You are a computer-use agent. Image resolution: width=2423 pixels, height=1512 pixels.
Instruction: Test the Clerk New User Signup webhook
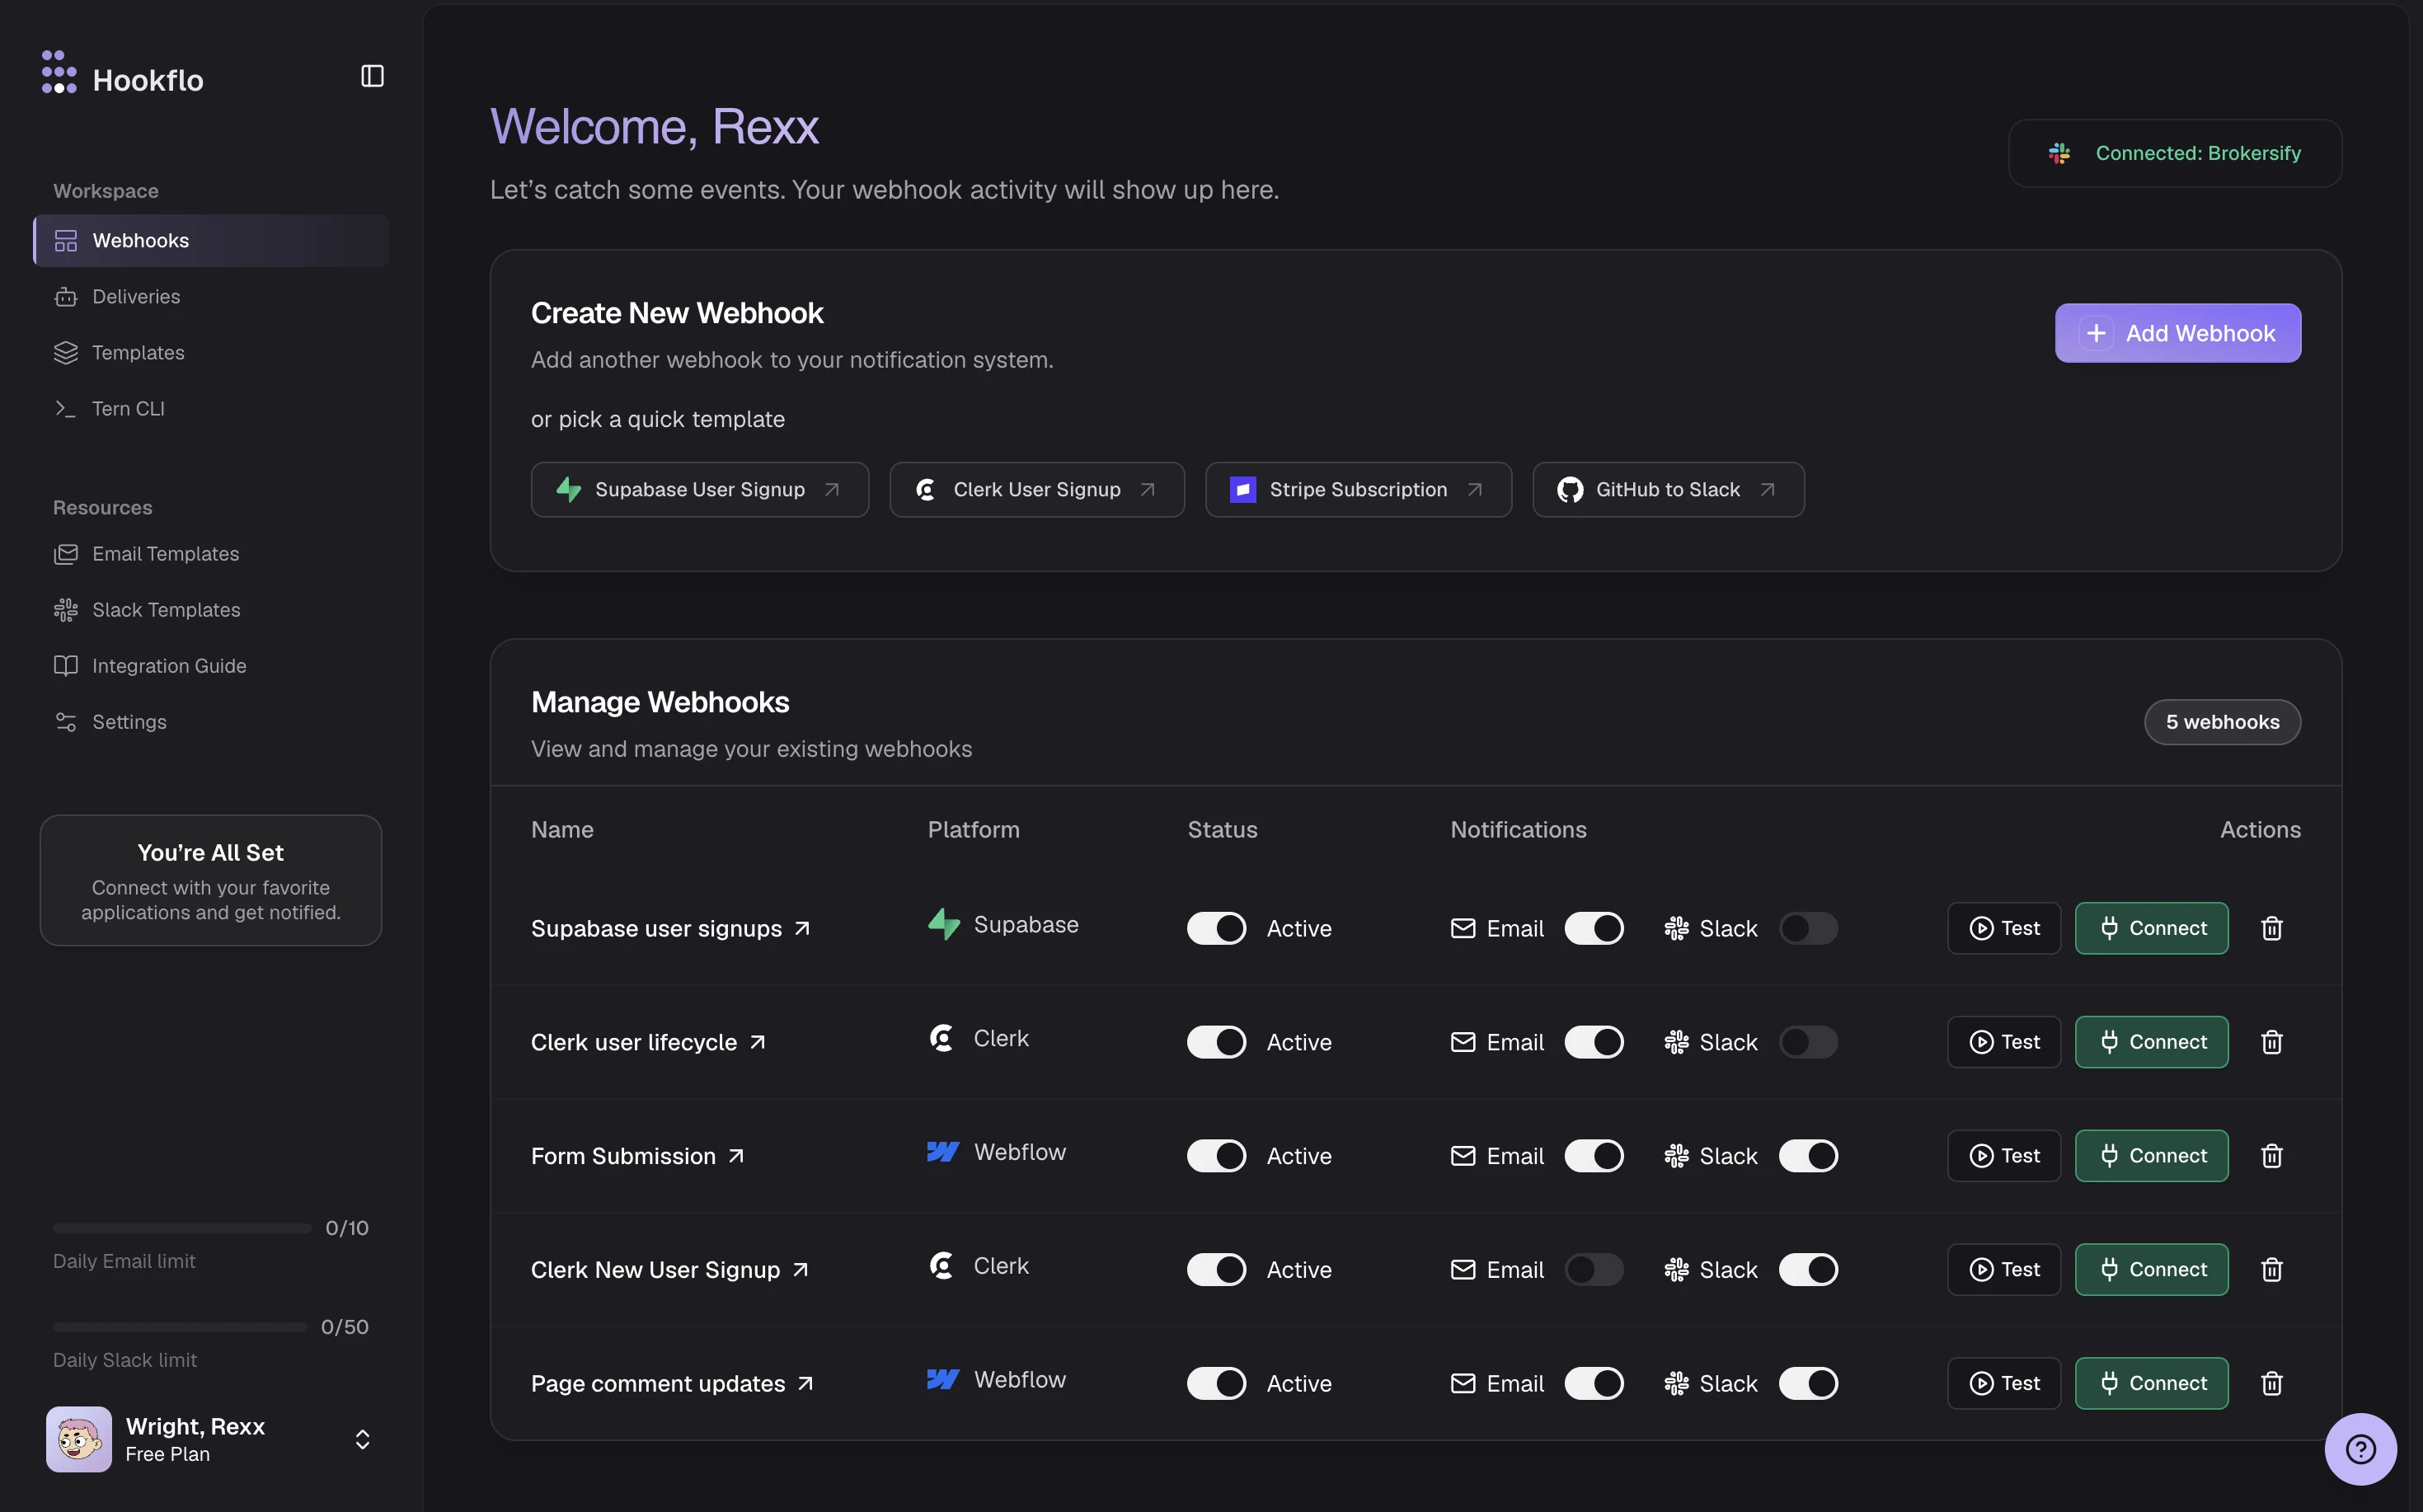point(2003,1269)
